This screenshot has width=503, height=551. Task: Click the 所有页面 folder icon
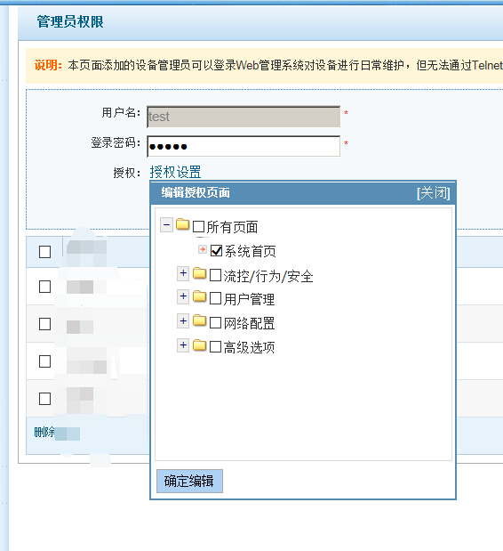pyautogui.click(x=182, y=224)
